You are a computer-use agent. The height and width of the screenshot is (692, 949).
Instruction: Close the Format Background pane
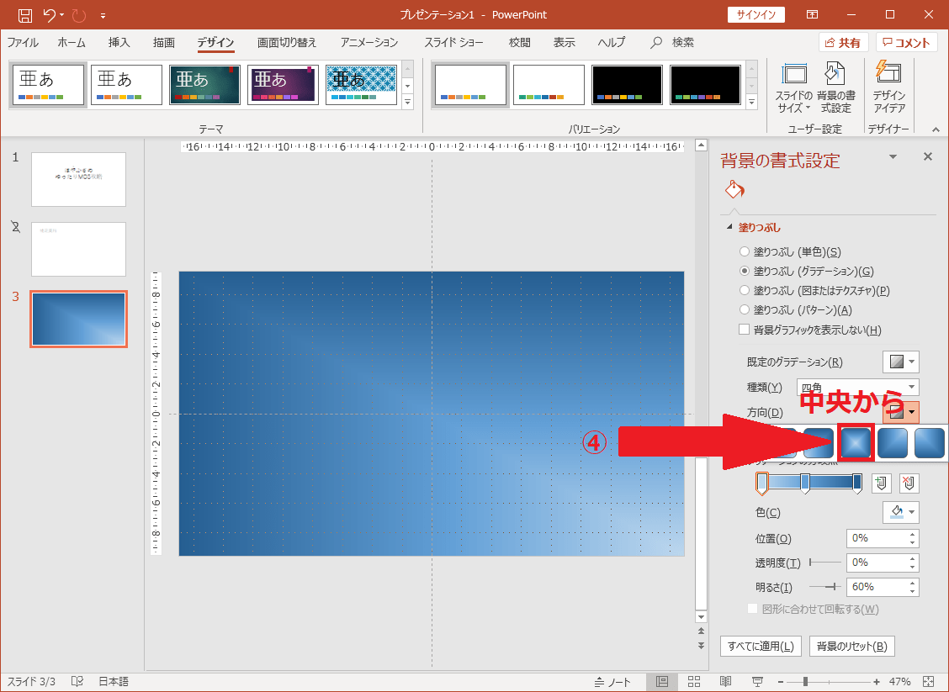(x=928, y=156)
